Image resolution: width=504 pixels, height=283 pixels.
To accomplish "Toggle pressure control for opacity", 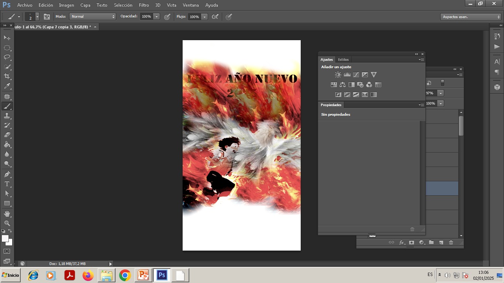I will coord(167,17).
